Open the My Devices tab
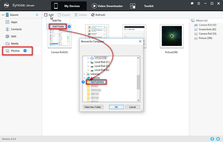Viewport: 223px width, 142px height. (69, 6)
